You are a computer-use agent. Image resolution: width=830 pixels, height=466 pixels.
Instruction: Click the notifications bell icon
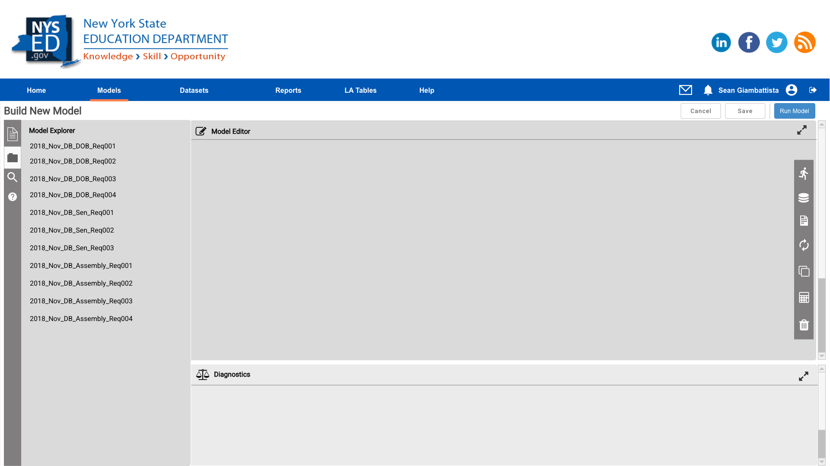(708, 90)
